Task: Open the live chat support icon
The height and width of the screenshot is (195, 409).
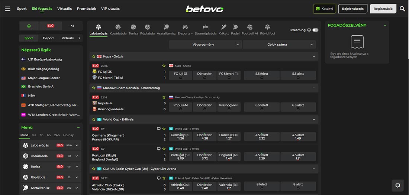Action: (397, 185)
